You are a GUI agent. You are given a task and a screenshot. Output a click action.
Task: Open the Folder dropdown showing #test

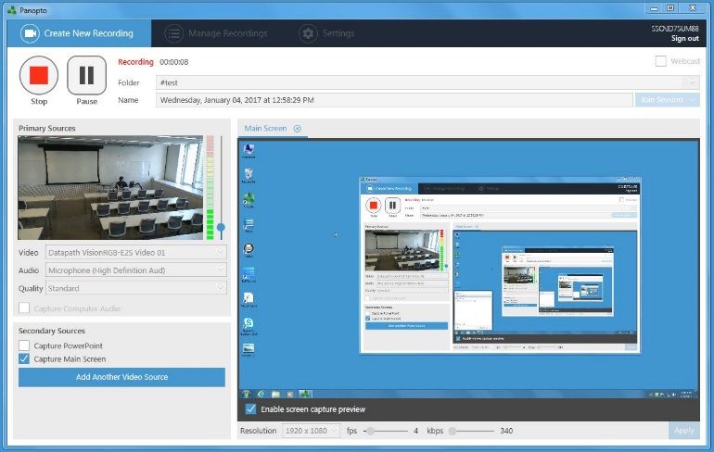pos(427,82)
